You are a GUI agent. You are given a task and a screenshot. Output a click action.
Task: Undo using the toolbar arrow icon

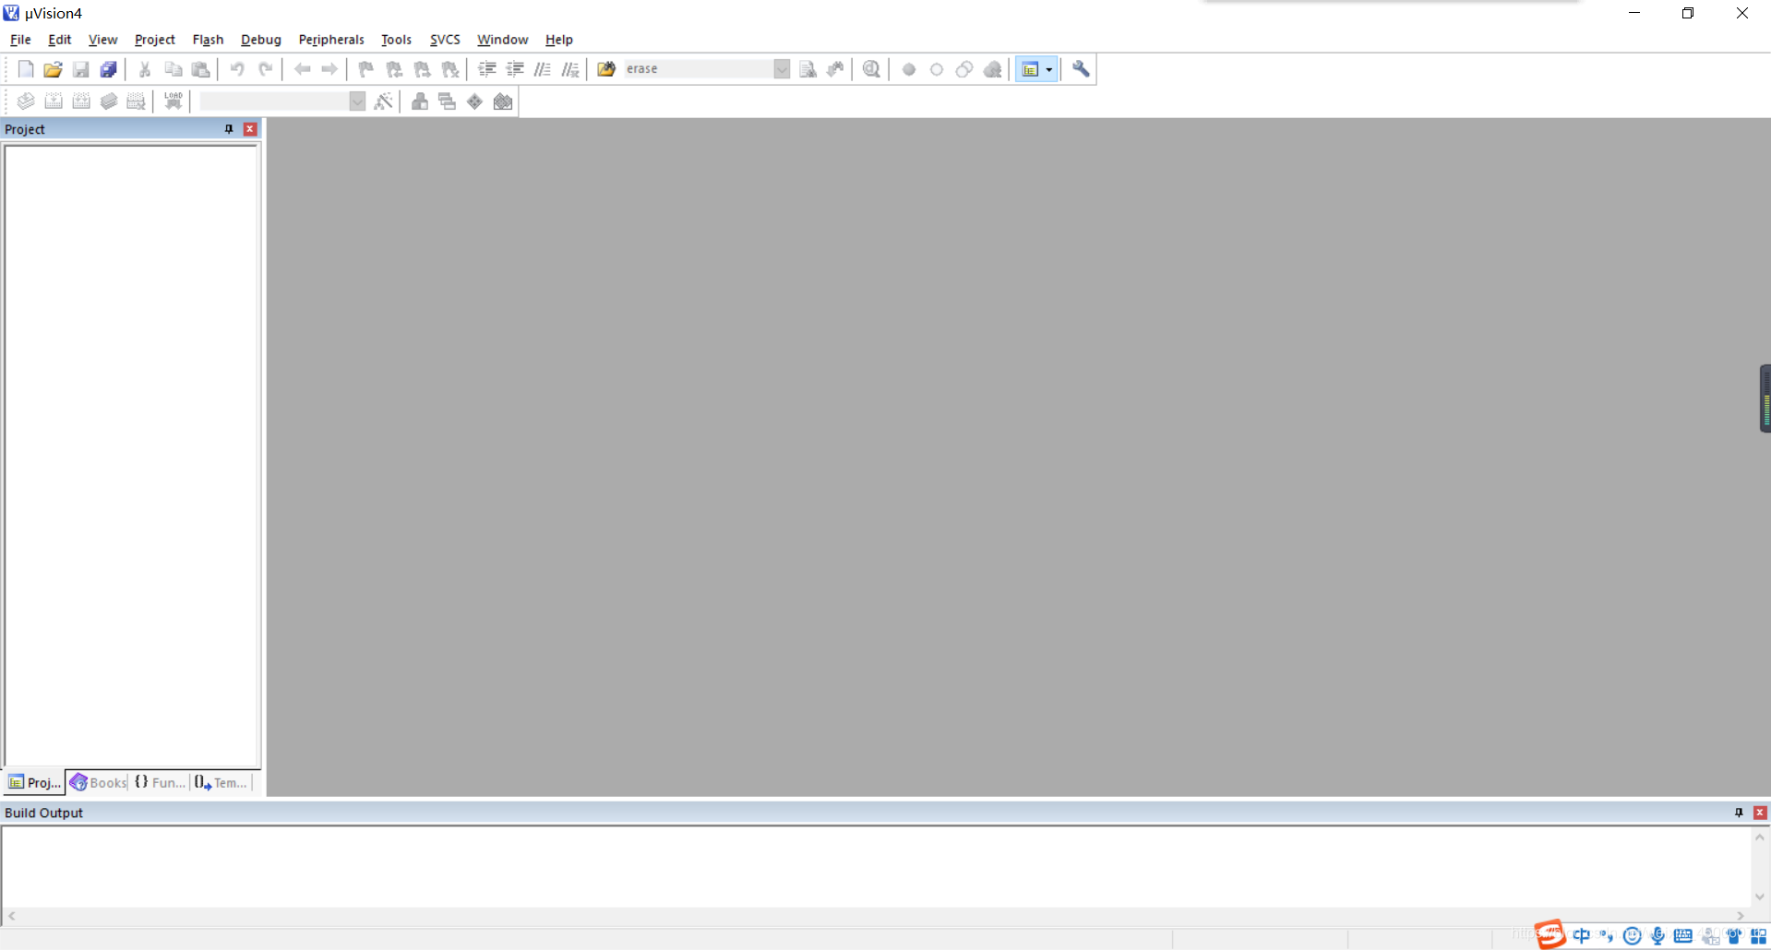237,69
